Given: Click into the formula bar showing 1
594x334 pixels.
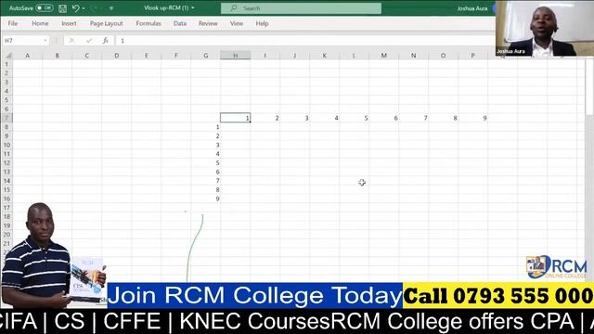Looking at the screenshot, I should click(305, 41).
